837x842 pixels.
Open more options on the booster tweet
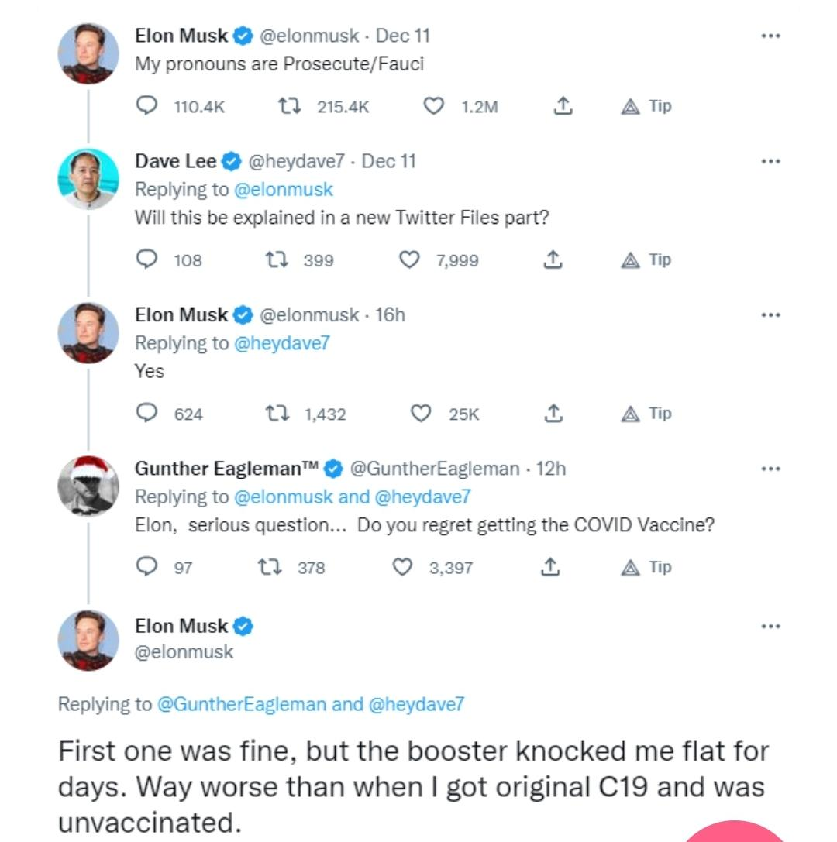(x=770, y=626)
